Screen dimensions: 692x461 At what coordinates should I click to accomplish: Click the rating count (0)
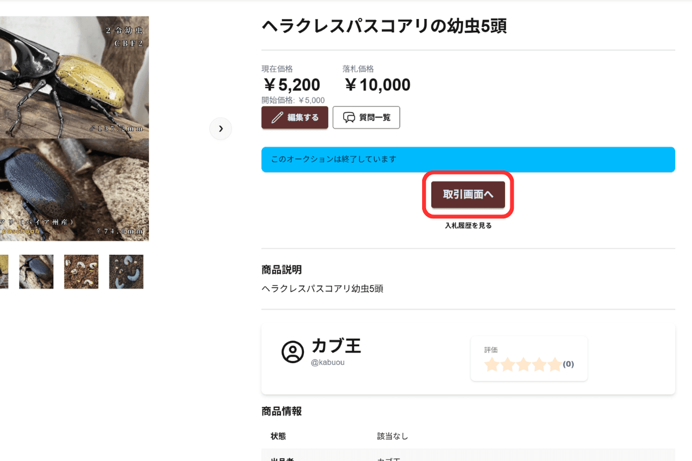(x=568, y=364)
